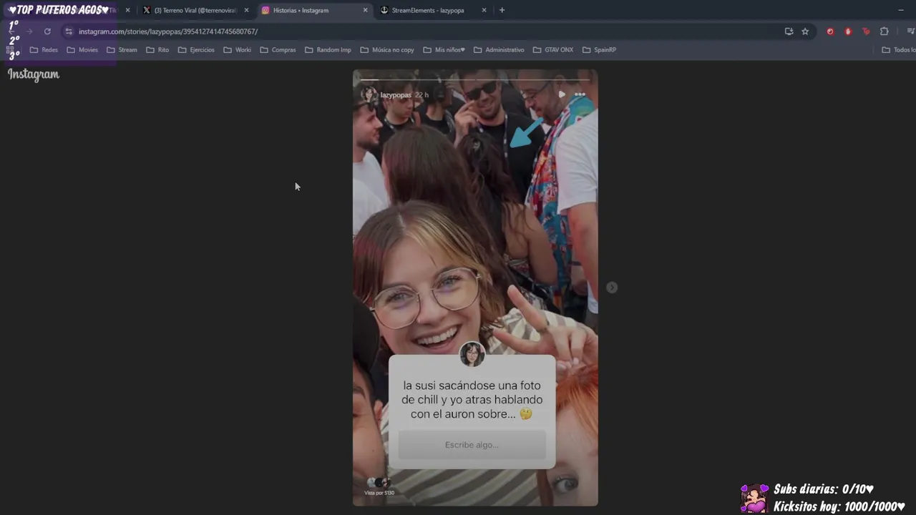Open the Redes bookmark folder
916x515 pixels.
pos(44,50)
